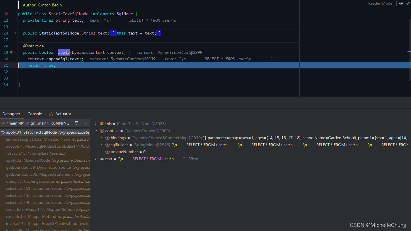Click the Reader Mode label
Image resolution: width=411 pixels, height=231 pixels.
tap(380, 3)
